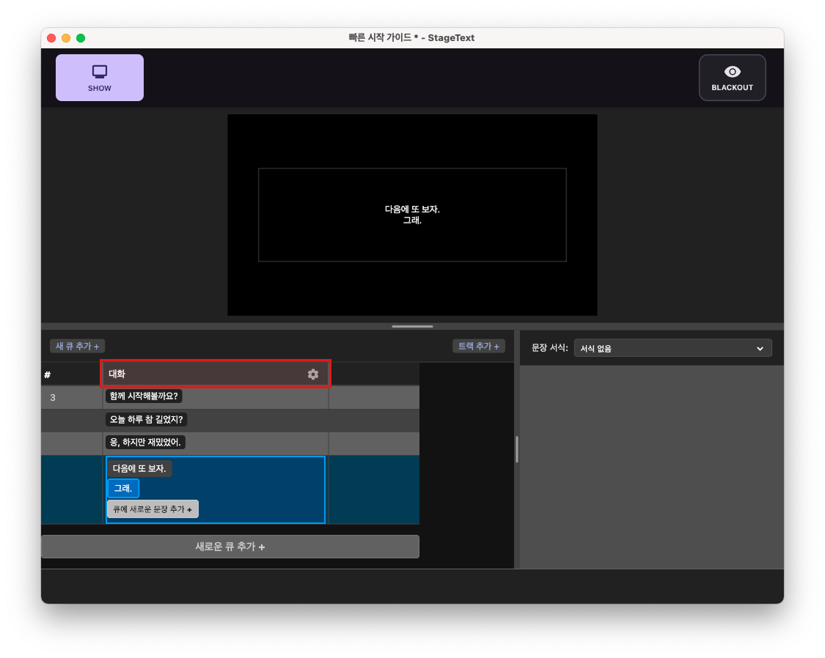
Task: Click 큐에 새로운 문장 추가 + in the active cue
Action: coord(153,509)
